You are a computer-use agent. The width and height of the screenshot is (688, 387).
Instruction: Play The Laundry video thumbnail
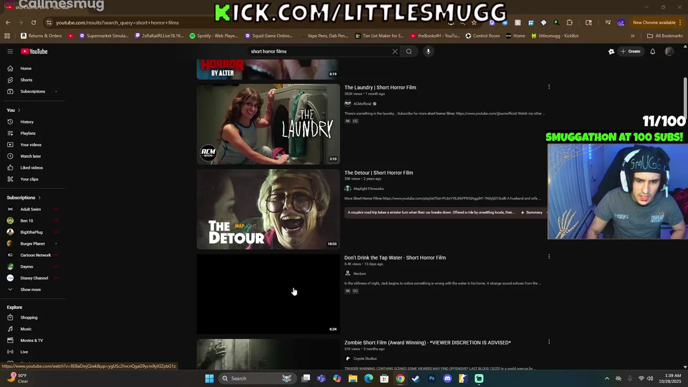pos(268,124)
